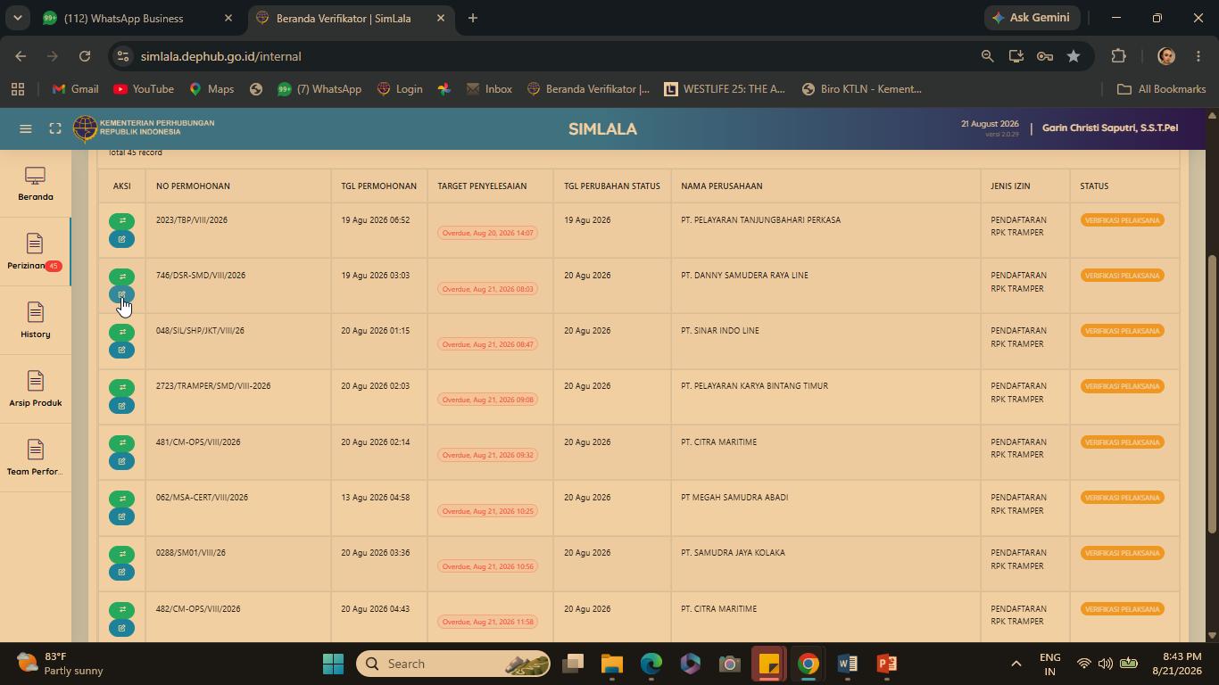
Task: Click blue edit icon for PT. Danny Samudera Raya Line
Action: [x=122, y=294]
